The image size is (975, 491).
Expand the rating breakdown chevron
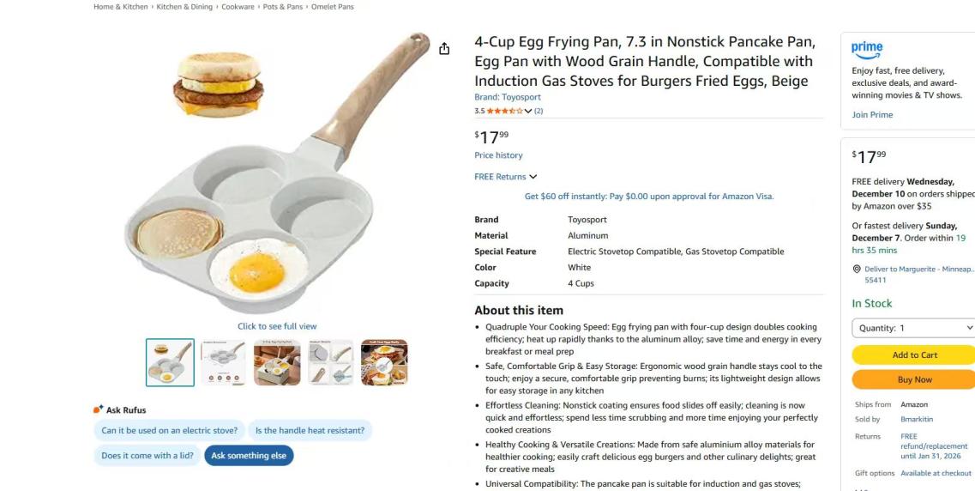point(528,111)
